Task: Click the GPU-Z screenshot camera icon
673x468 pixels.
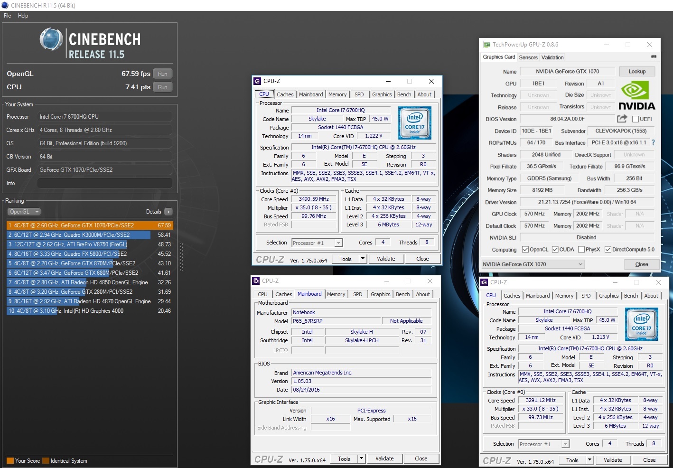Action: point(654,56)
